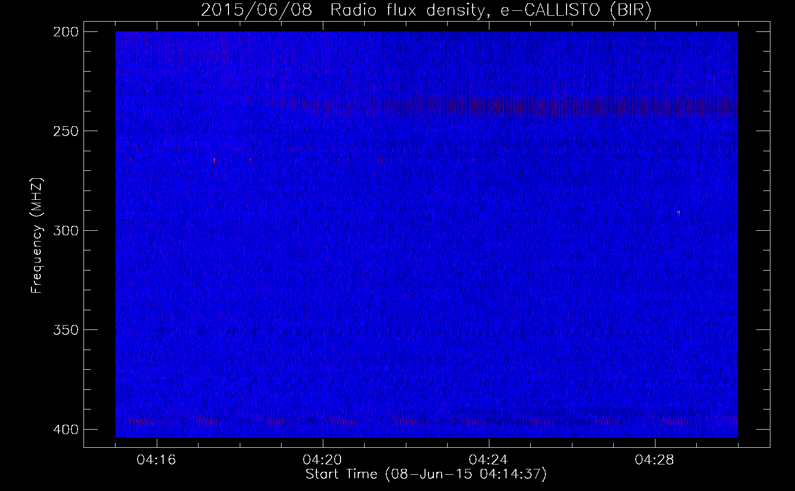Click the 'Start Time (08-Jun-15 04:14:37)' label
This screenshot has height=491, width=795.
pyautogui.click(x=426, y=474)
